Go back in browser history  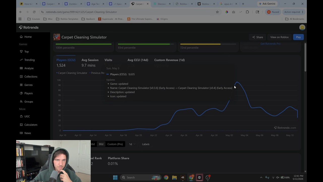[21, 12]
